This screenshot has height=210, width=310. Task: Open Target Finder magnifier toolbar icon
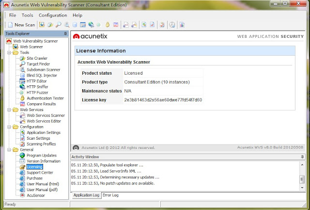click(x=58, y=25)
